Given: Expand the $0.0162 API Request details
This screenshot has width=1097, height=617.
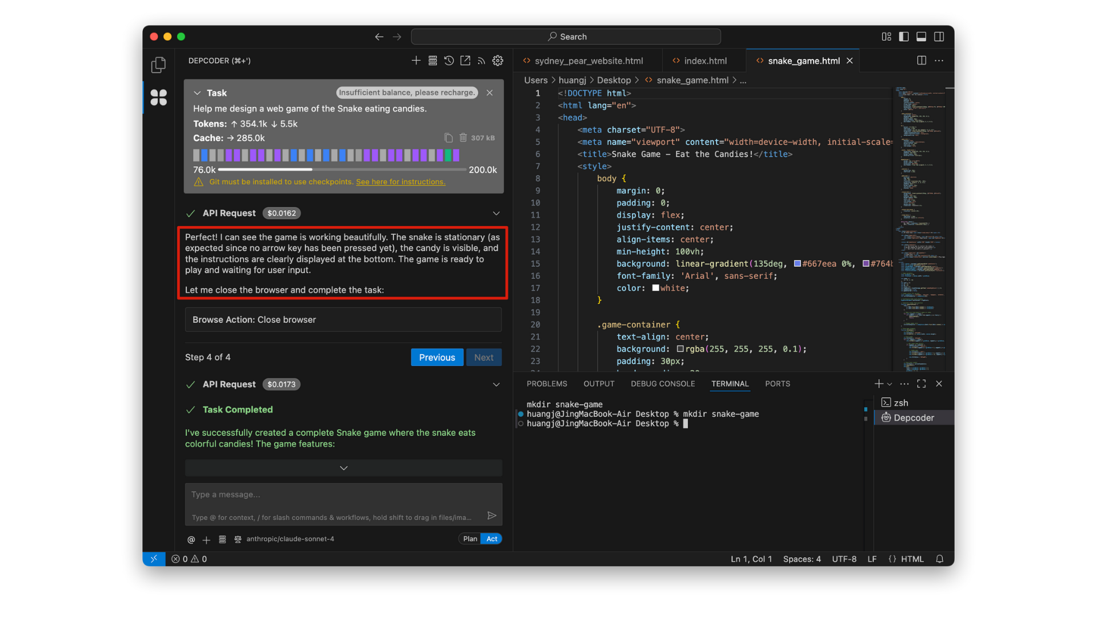Looking at the screenshot, I should [x=496, y=213].
